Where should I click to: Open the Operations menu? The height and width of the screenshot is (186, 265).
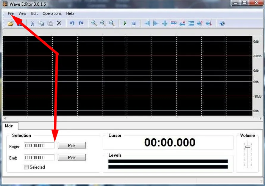tap(52, 13)
